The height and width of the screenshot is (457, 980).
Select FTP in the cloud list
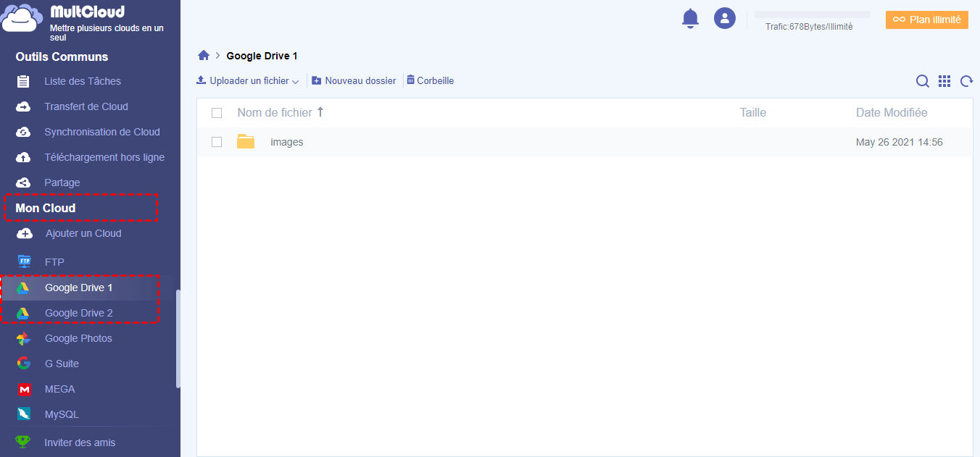(54, 262)
